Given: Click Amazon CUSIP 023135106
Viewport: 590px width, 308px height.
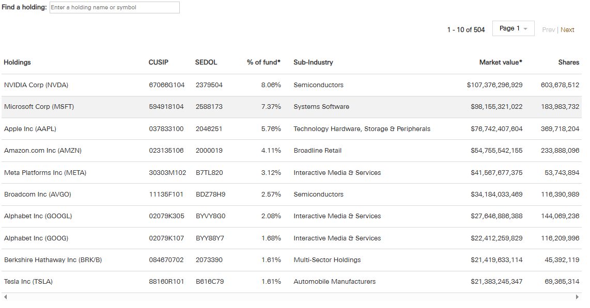Looking at the screenshot, I should pyautogui.click(x=166, y=151).
